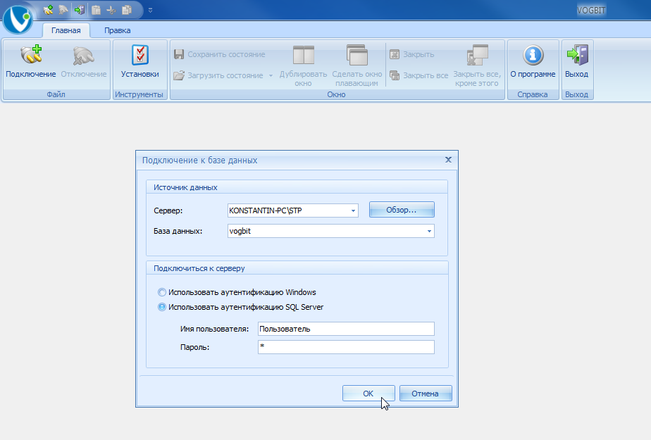Switch to the Правка ribbon tab
This screenshot has width=651, height=440.
[118, 30]
